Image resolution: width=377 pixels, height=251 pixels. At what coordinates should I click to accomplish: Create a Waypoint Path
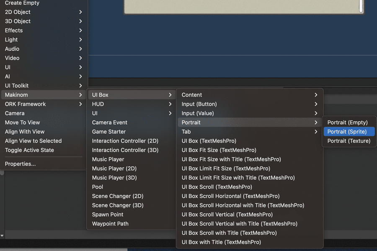click(132, 224)
